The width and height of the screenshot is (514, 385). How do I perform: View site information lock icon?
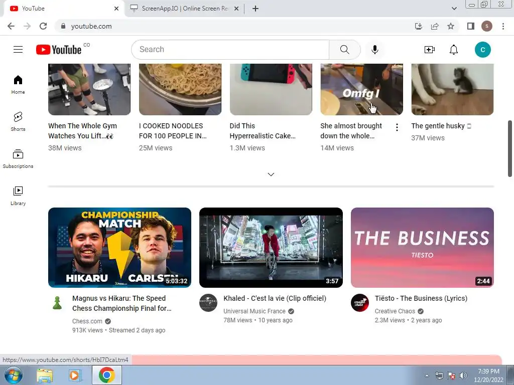(x=63, y=26)
